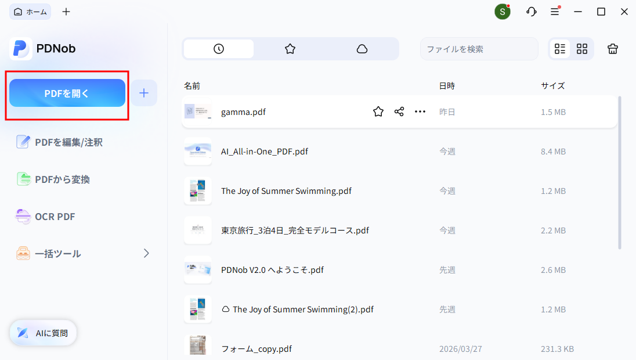Open フォーム_copy.pdf from the list

(x=256, y=348)
